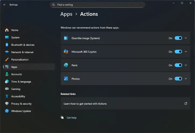Click the back arrow icon
Viewport: 195px width, 133px height.
click(5, 5)
